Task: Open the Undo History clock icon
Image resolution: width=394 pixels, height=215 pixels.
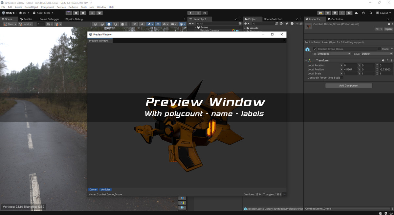Action: [363, 13]
